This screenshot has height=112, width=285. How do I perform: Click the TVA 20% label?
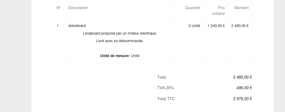tap(166, 88)
